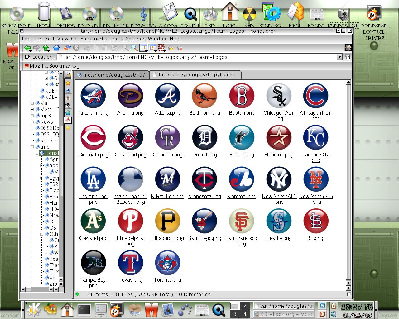Collapse the tmp folder in sidebar tree
399x319 pixels.
pos(32,147)
